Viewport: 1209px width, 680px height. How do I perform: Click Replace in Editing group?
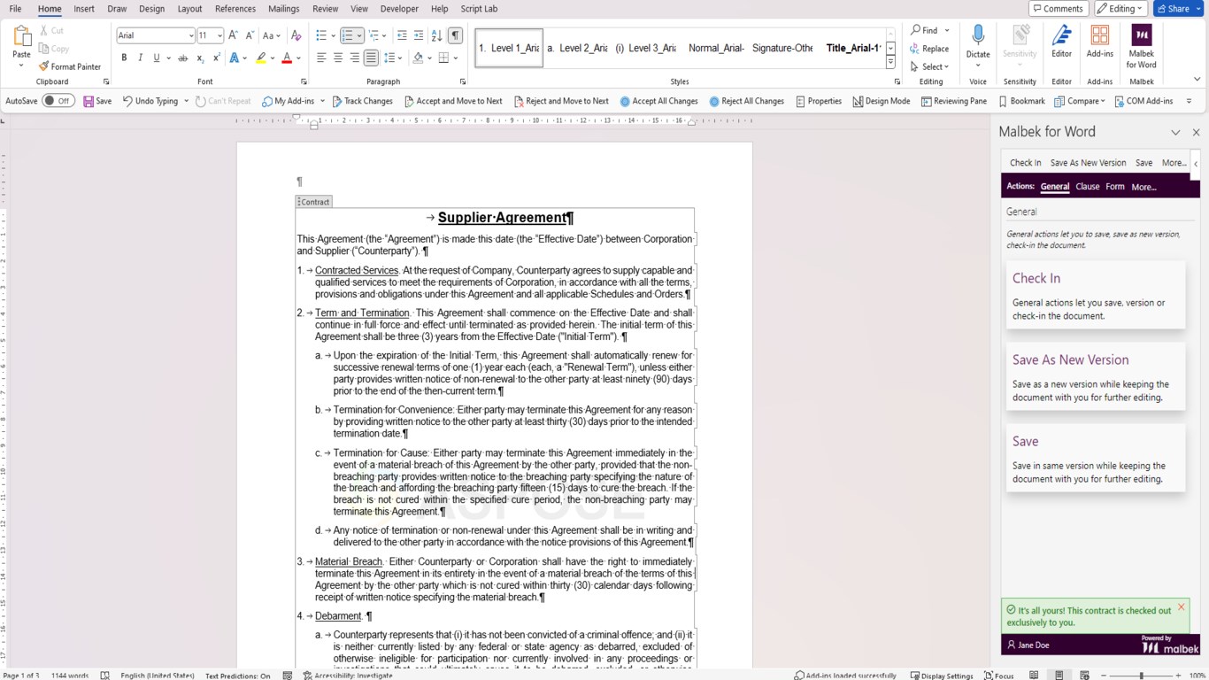click(929, 49)
